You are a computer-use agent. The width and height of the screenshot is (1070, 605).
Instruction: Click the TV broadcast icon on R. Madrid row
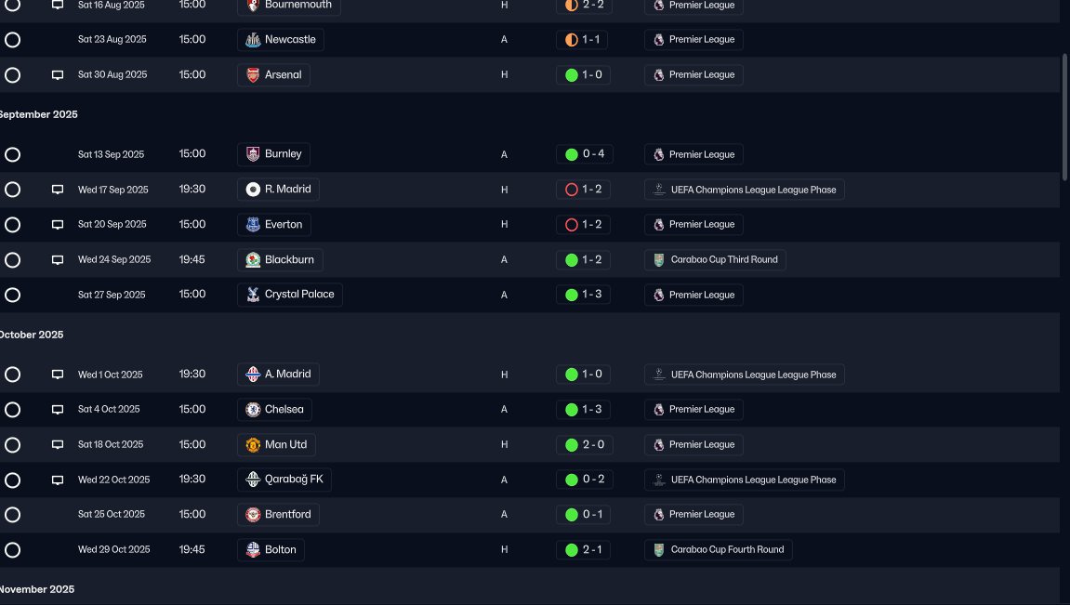pyautogui.click(x=58, y=190)
